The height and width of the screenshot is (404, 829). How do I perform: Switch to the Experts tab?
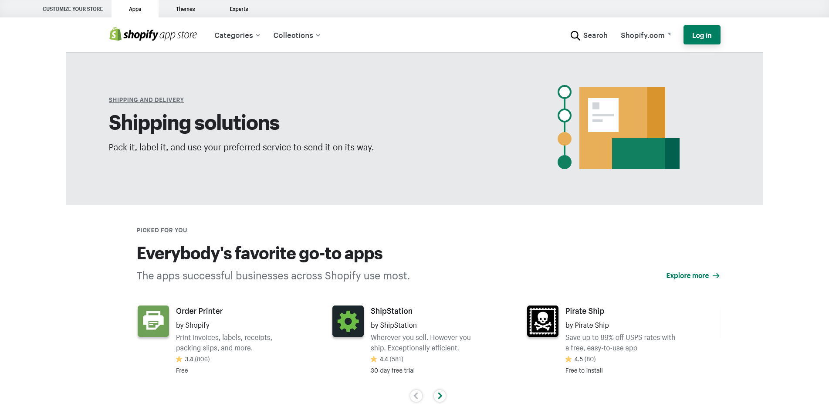239,9
